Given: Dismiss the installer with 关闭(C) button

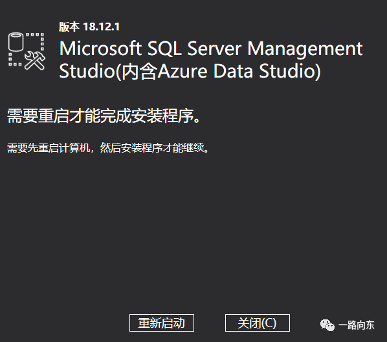Looking at the screenshot, I should point(258,323).
